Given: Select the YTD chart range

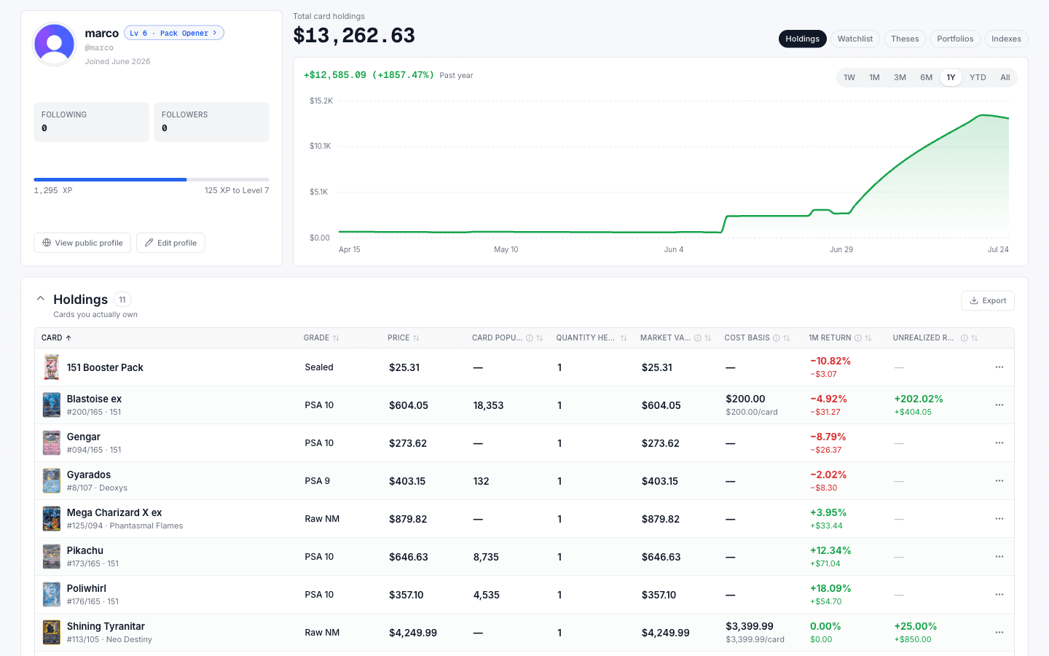Looking at the screenshot, I should (978, 77).
